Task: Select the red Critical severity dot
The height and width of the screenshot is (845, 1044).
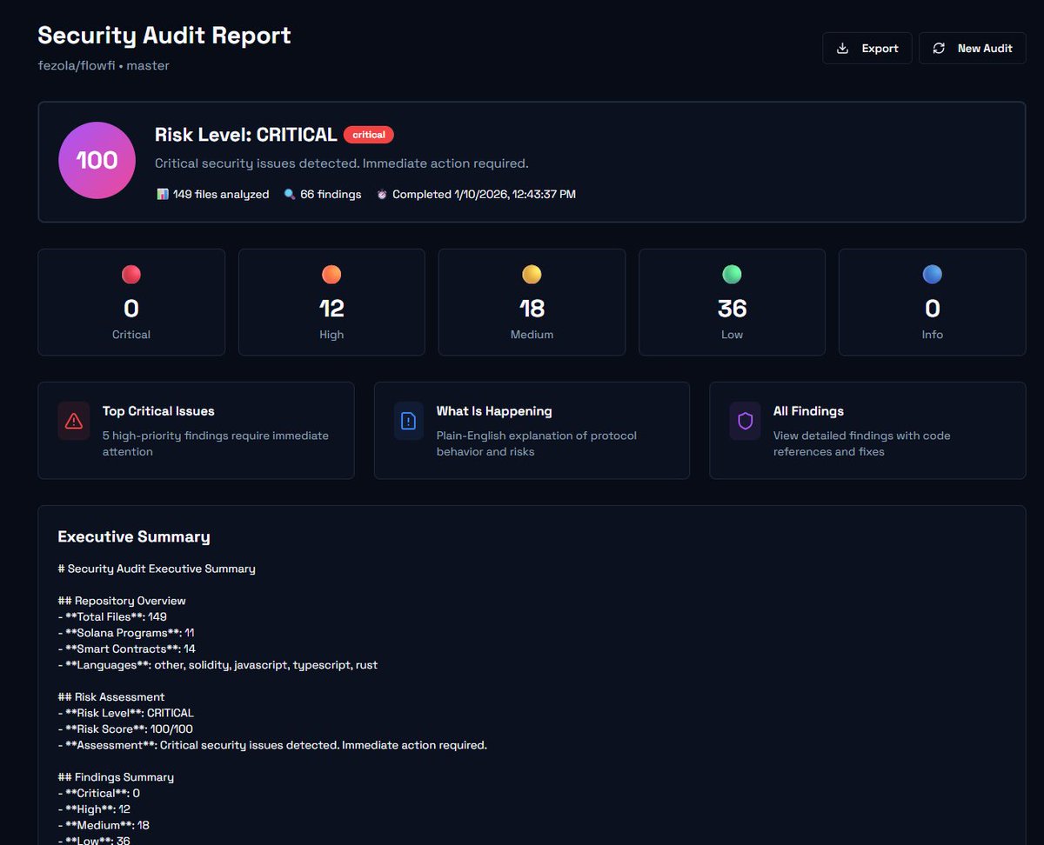Action: (x=131, y=275)
